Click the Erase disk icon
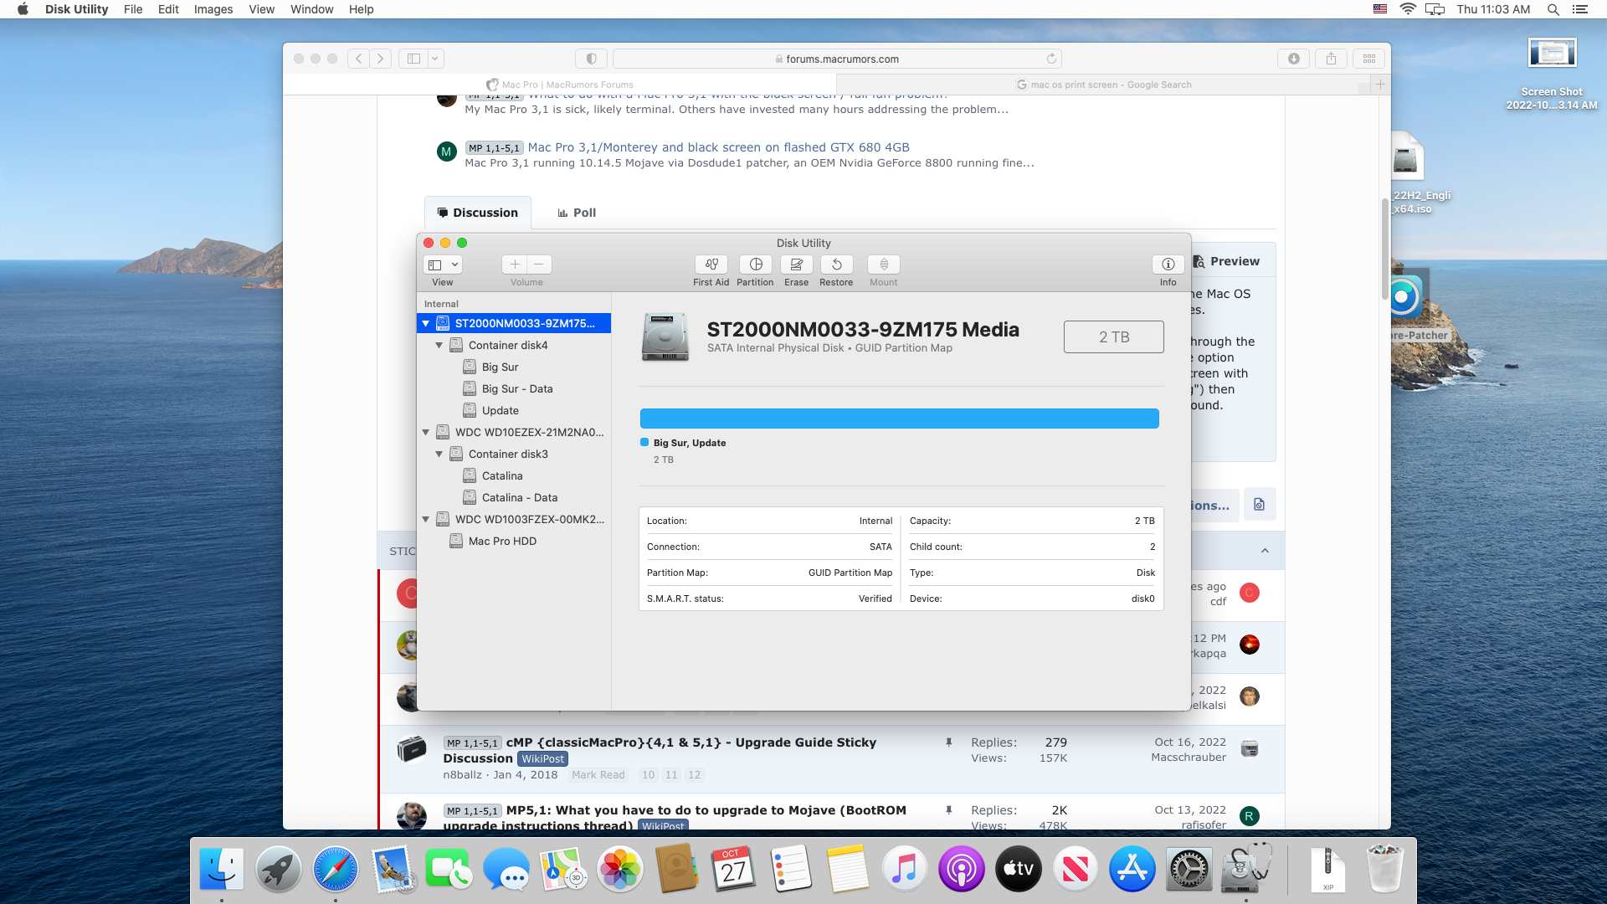Viewport: 1607px width, 904px height. click(796, 265)
